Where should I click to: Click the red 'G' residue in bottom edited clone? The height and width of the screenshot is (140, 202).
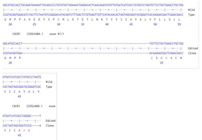tap(29, 130)
